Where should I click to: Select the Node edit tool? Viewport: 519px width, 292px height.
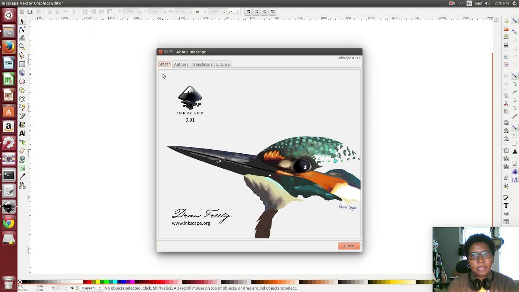22,30
